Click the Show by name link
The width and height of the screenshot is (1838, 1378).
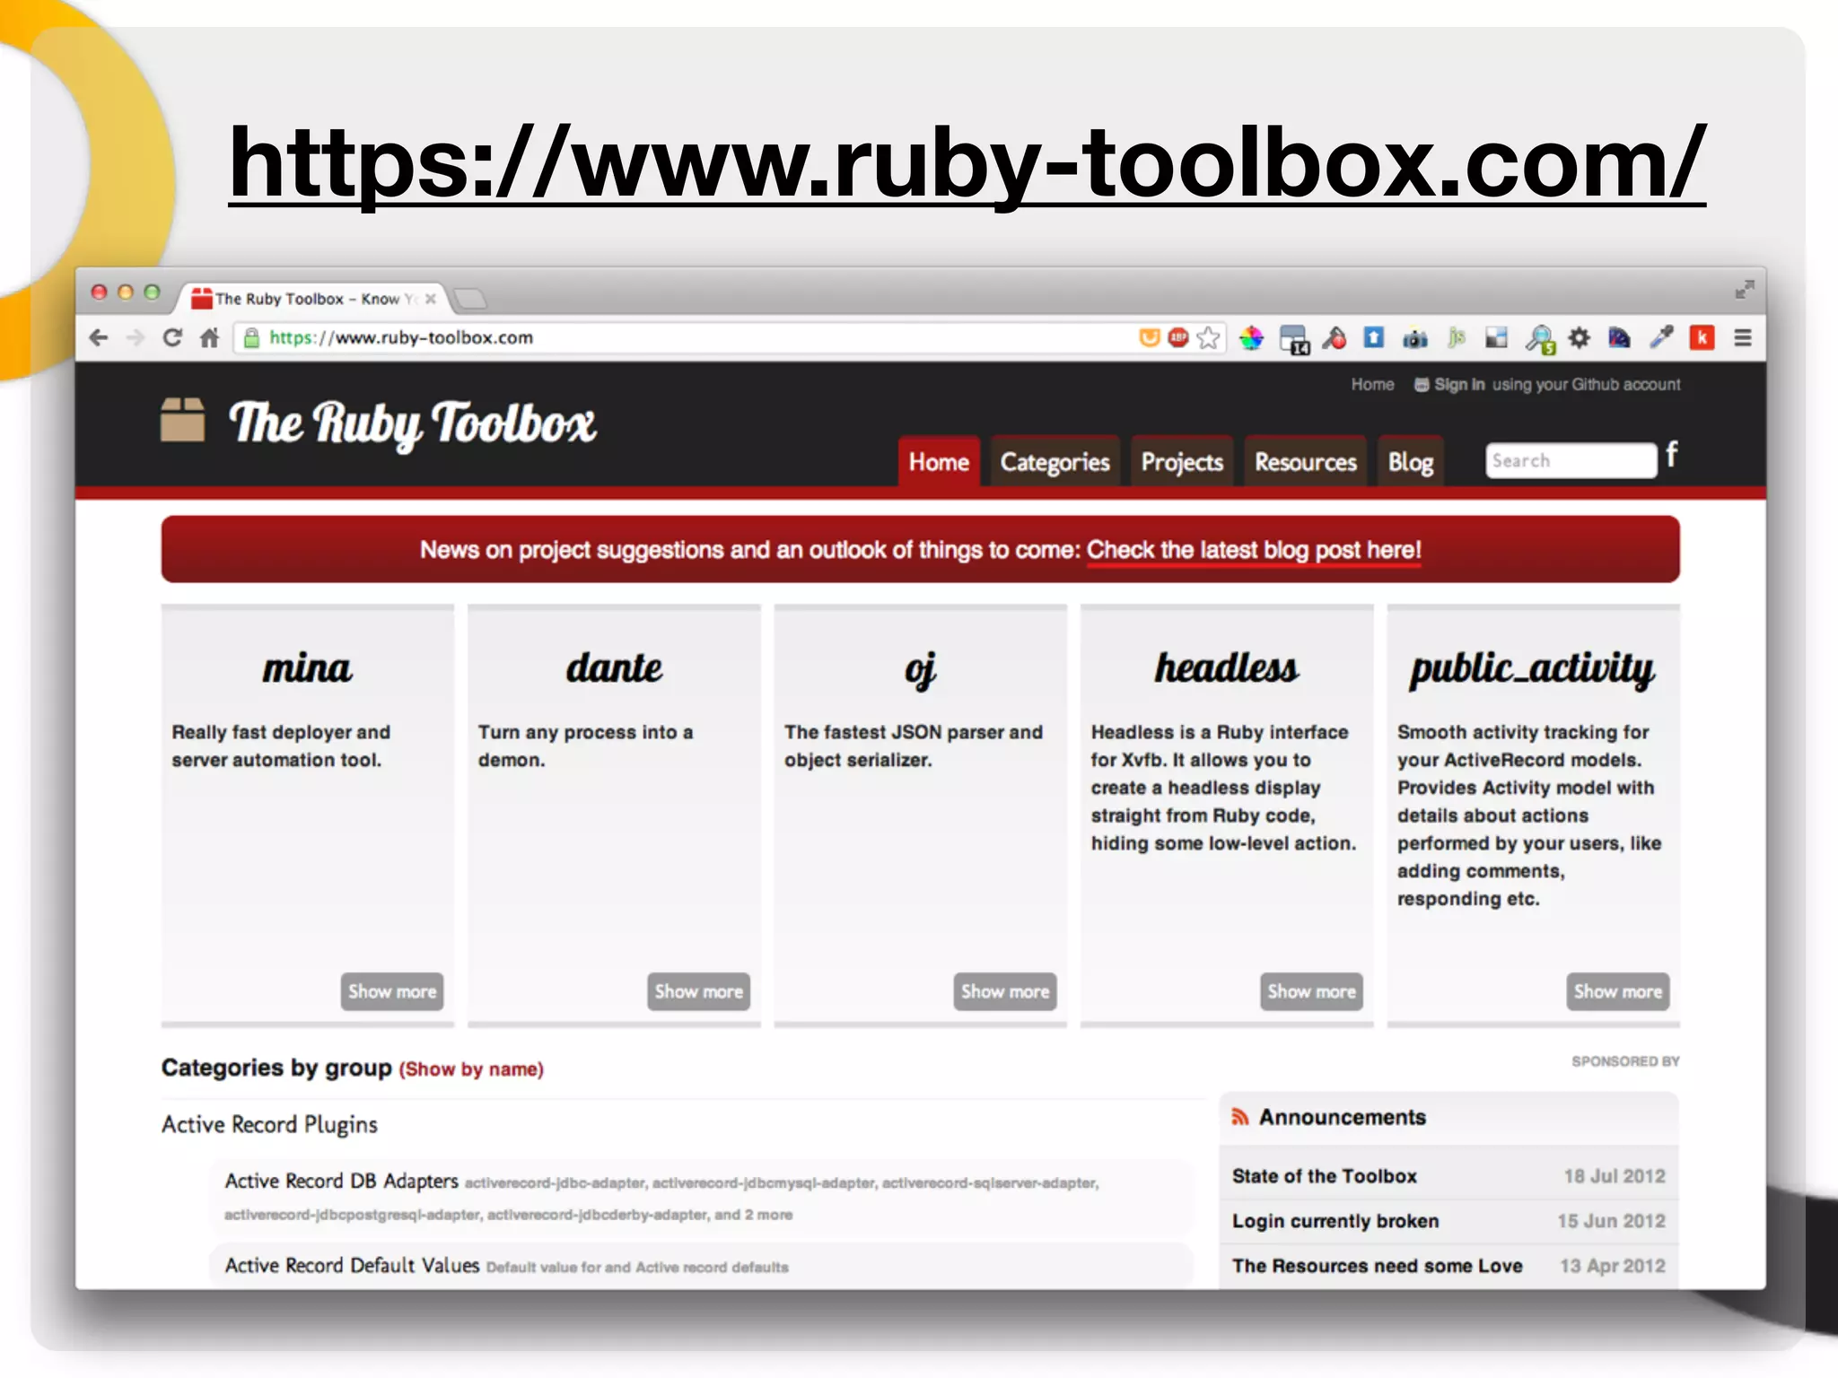(x=471, y=1068)
